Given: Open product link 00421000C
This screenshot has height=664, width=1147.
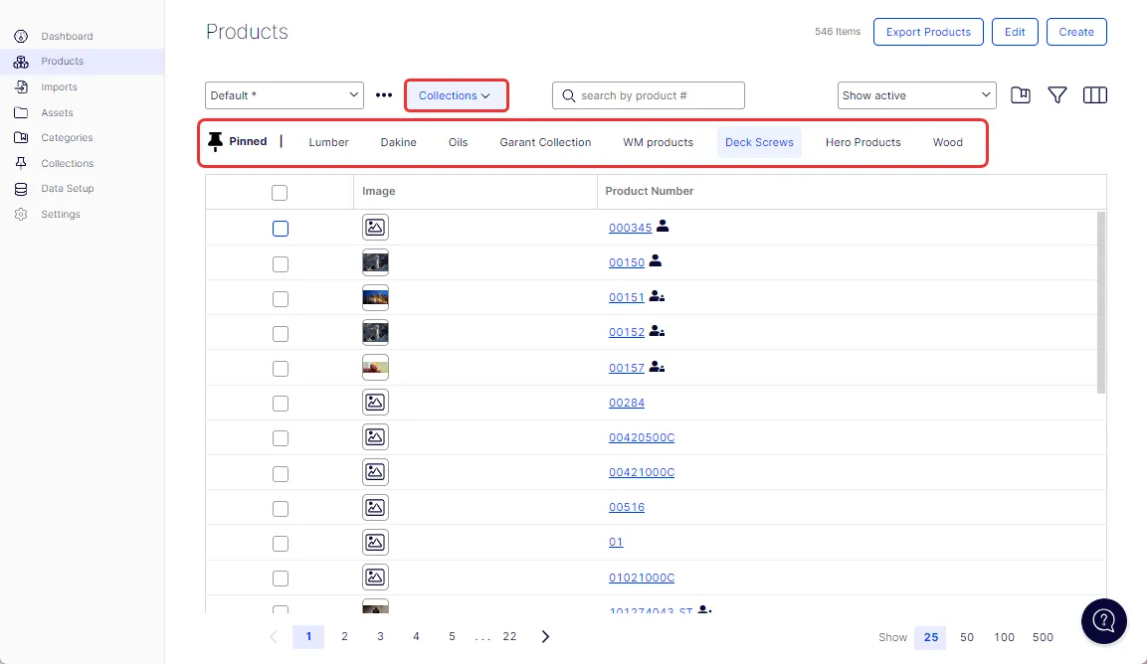Looking at the screenshot, I should pos(642,472).
